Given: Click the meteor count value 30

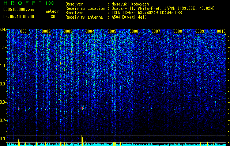Looking at the screenshot, I should tap(53, 17).
